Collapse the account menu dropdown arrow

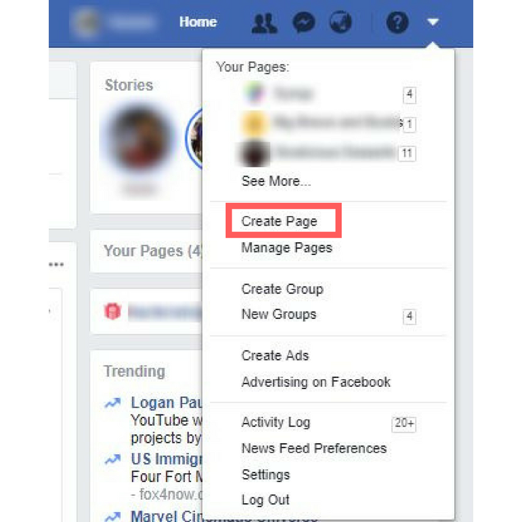click(x=433, y=22)
